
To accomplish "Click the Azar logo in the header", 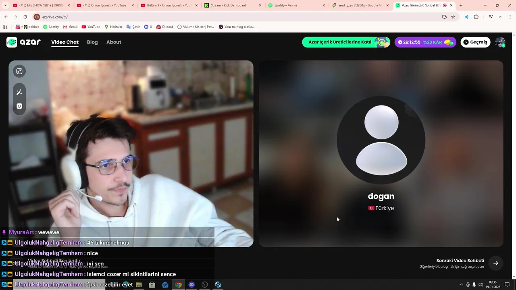I will click(x=23, y=42).
